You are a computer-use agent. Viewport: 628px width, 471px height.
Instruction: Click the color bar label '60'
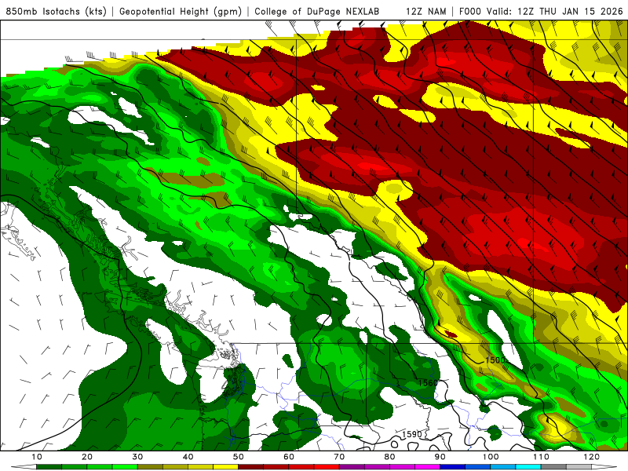289,457
